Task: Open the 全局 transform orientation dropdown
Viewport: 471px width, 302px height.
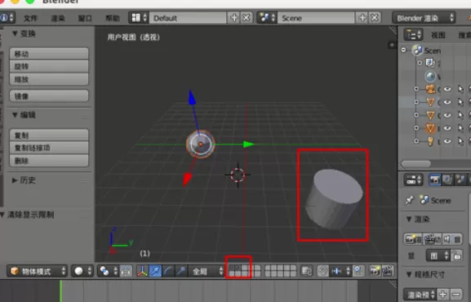Action: click(x=206, y=272)
